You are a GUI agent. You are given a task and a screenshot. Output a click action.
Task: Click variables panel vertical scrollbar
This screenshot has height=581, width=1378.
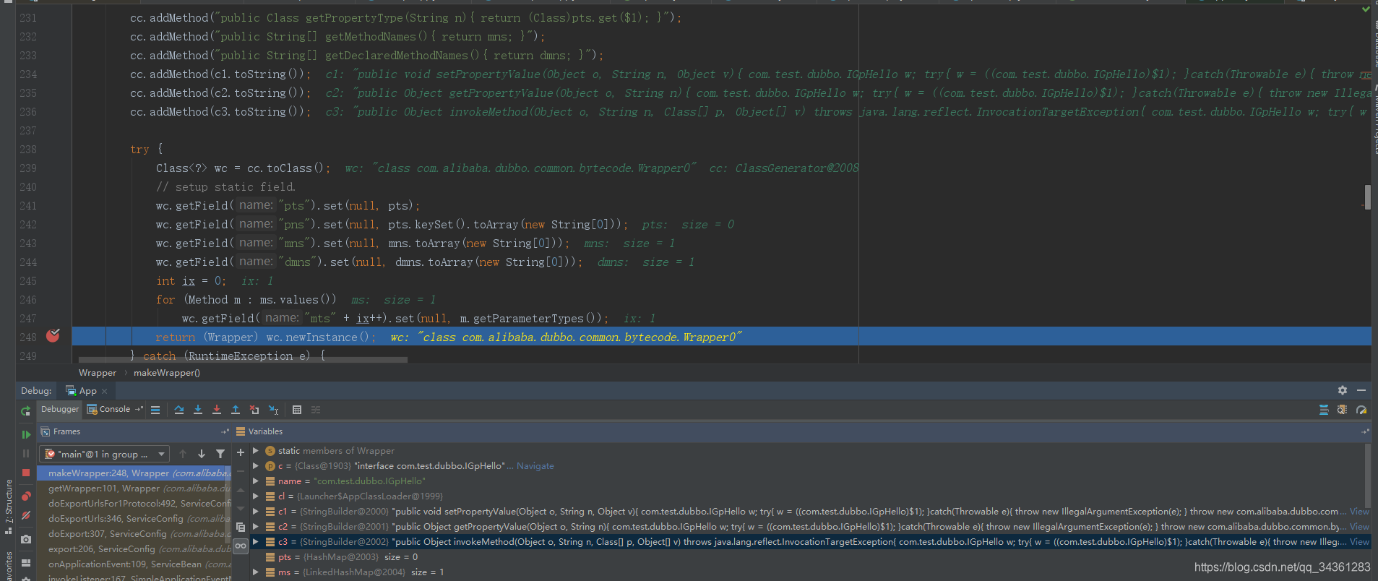pyautogui.click(x=1367, y=477)
